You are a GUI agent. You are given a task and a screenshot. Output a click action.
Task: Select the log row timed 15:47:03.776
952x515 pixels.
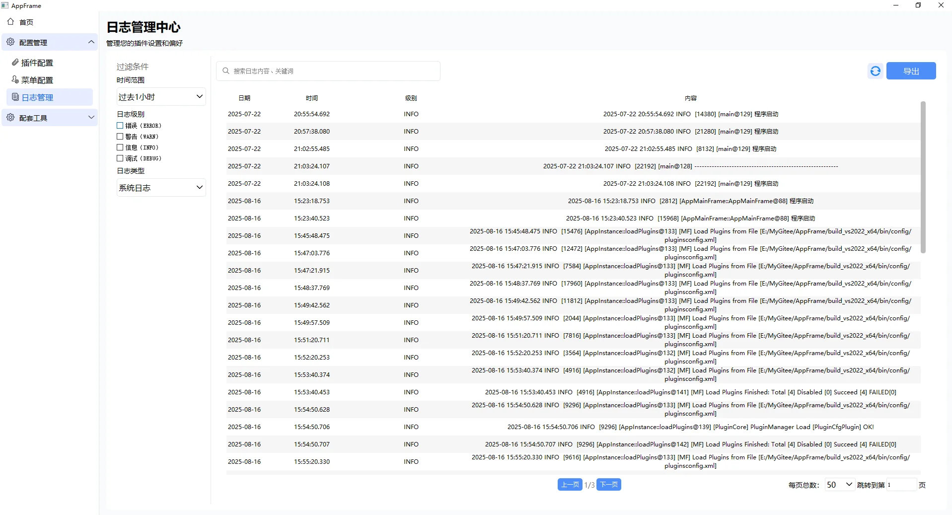[574, 253]
